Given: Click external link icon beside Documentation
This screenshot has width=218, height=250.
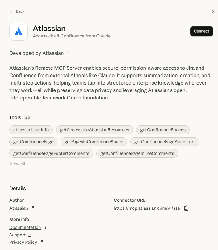Looking at the screenshot, I should [44, 227].
